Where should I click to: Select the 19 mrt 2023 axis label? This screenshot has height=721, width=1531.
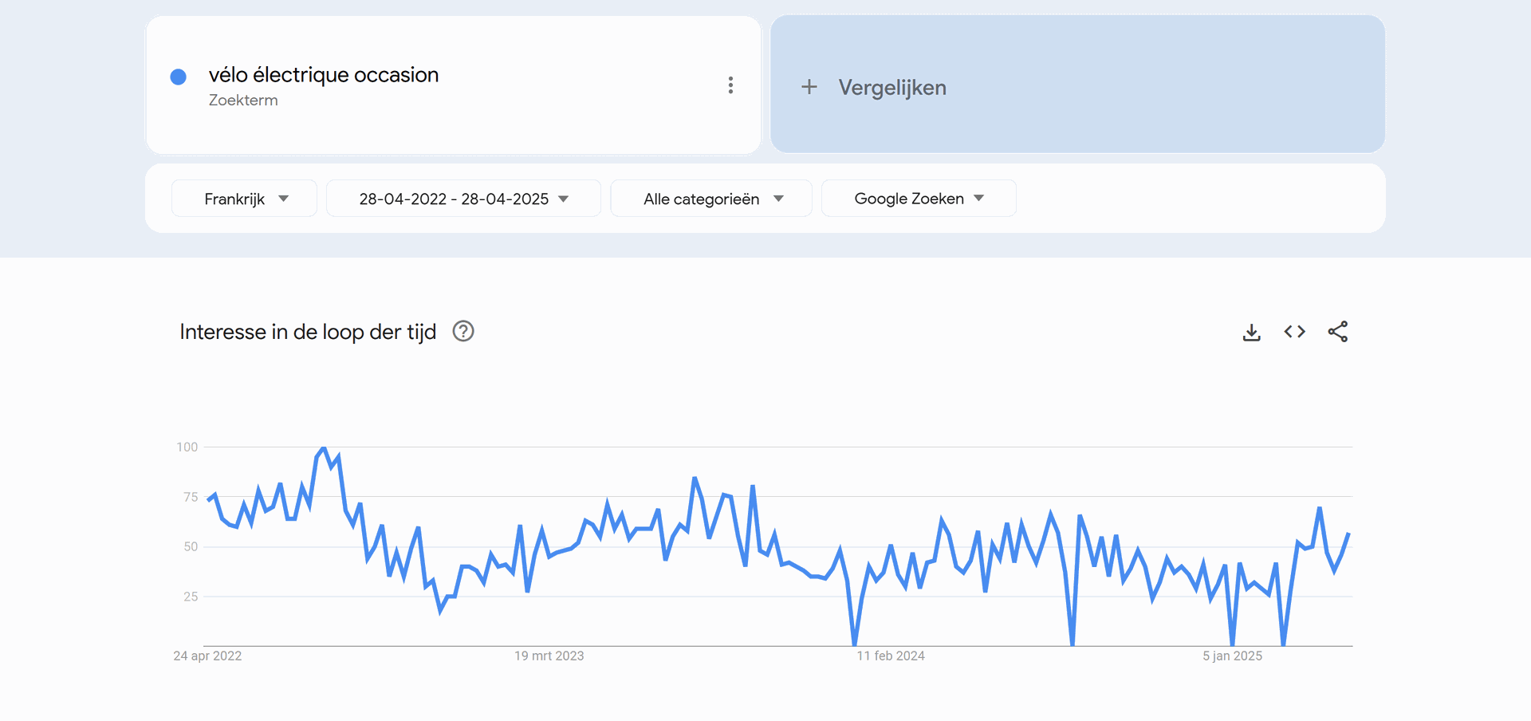coord(549,656)
